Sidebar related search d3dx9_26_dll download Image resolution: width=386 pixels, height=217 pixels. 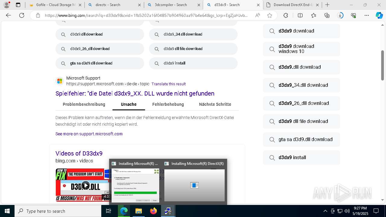point(302,103)
